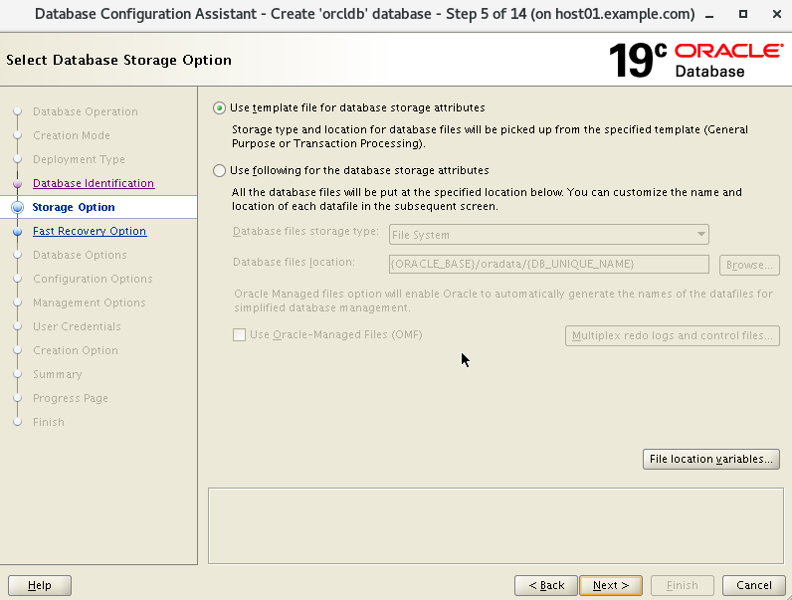Image resolution: width=792 pixels, height=600 pixels.
Task: Go Back to previous step
Action: click(546, 585)
